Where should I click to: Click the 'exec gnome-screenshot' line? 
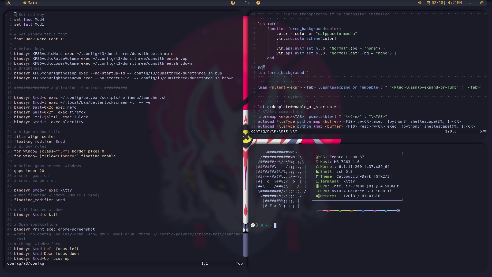[x=54, y=229]
